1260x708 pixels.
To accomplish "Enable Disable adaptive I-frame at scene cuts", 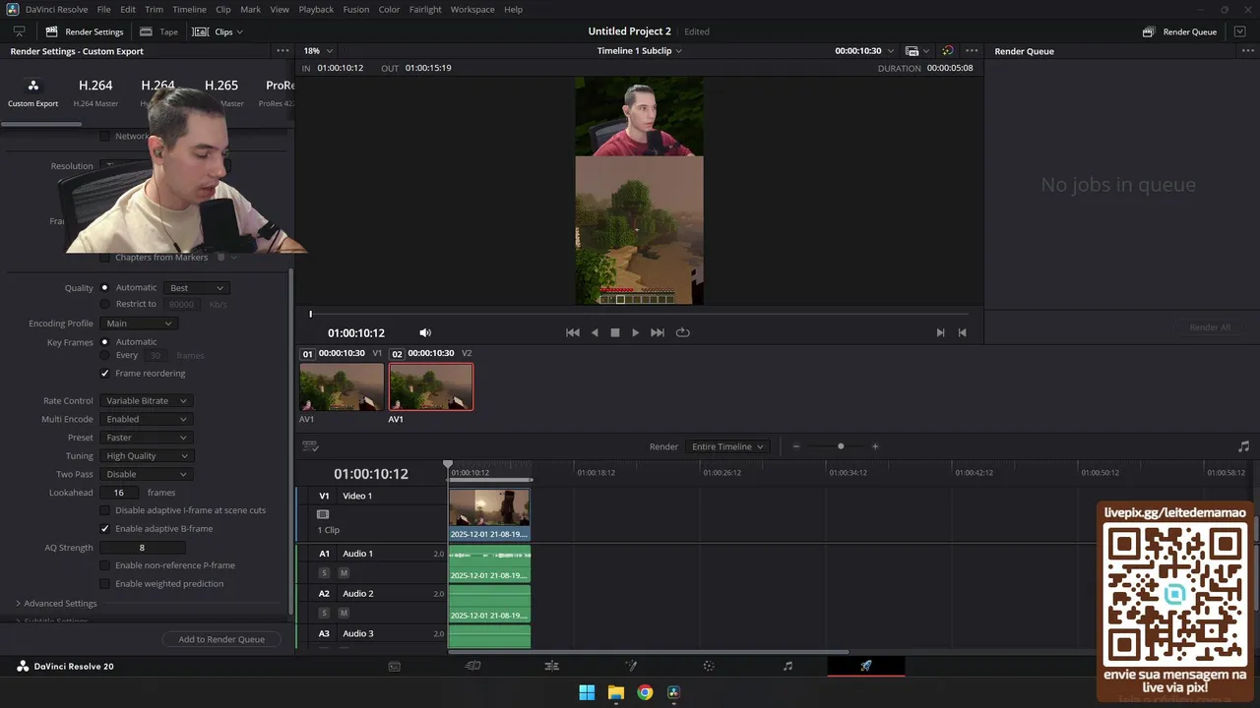I will tap(104, 510).
